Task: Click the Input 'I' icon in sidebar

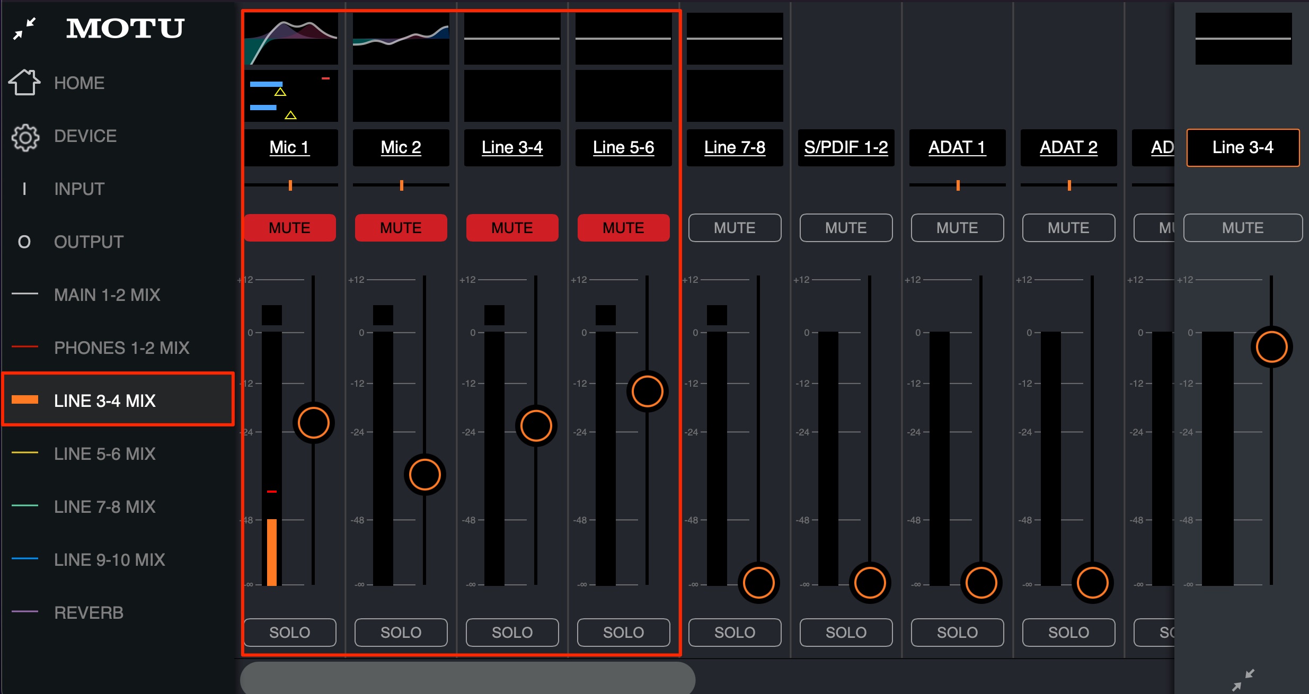Action: (24, 189)
